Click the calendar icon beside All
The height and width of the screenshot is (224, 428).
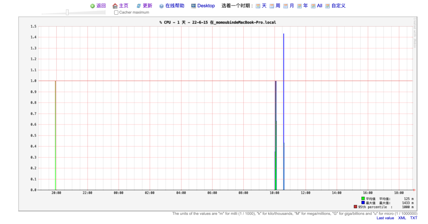pos(313,6)
